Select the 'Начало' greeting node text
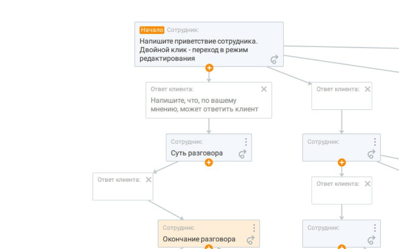Image resolution: width=399 pixels, height=249 pixels. [199, 50]
